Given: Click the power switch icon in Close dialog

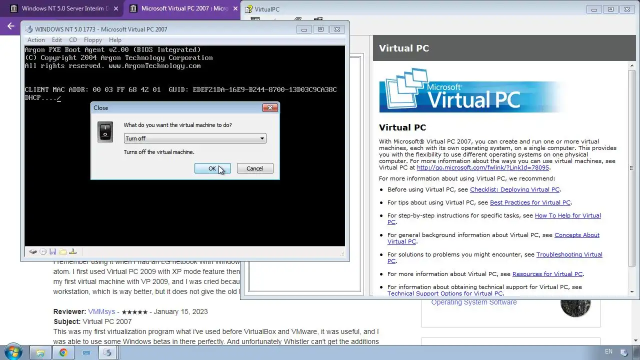Looking at the screenshot, I should [x=105, y=131].
